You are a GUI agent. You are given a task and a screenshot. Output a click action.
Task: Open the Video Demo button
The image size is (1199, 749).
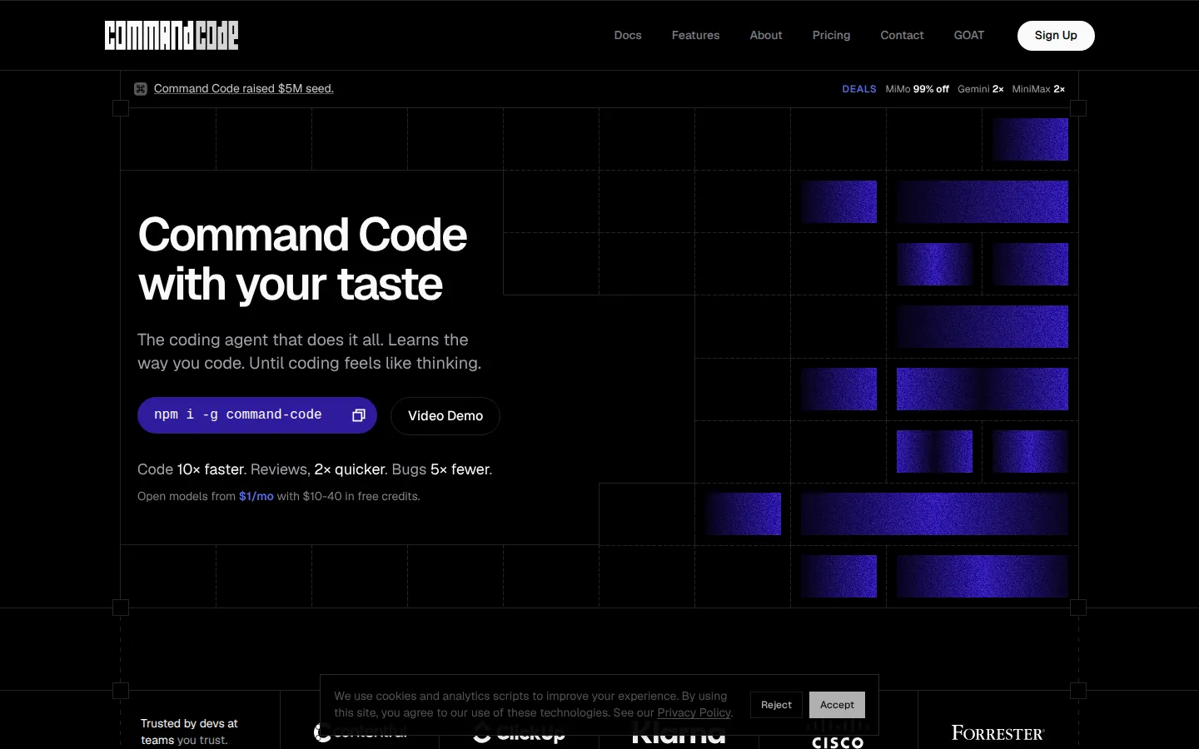tap(445, 415)
